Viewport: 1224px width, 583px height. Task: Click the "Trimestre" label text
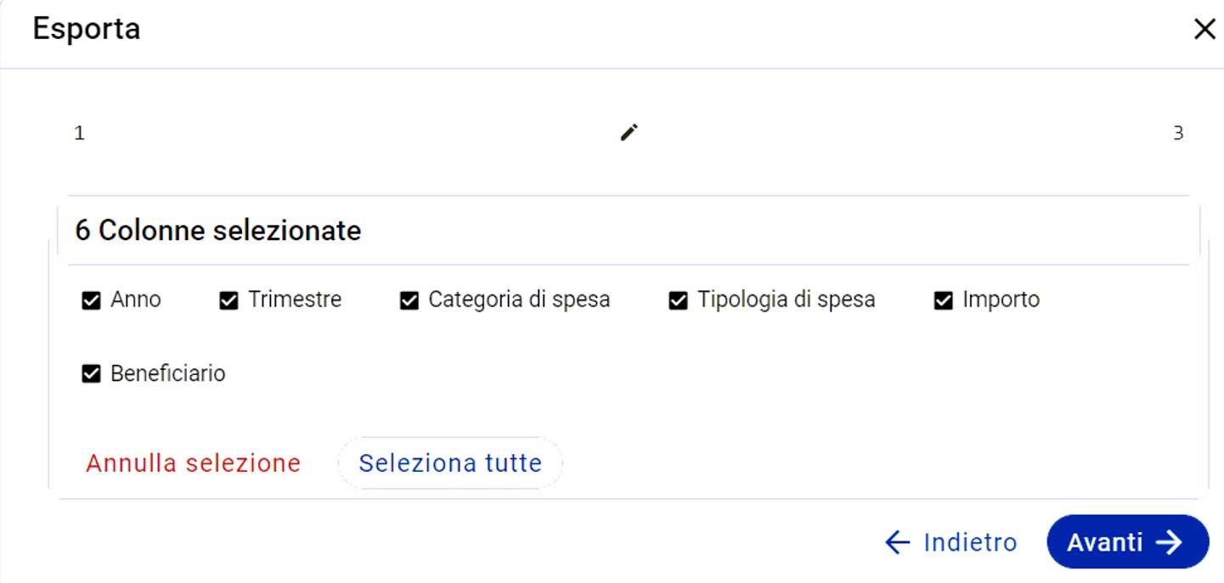(295, 300)
